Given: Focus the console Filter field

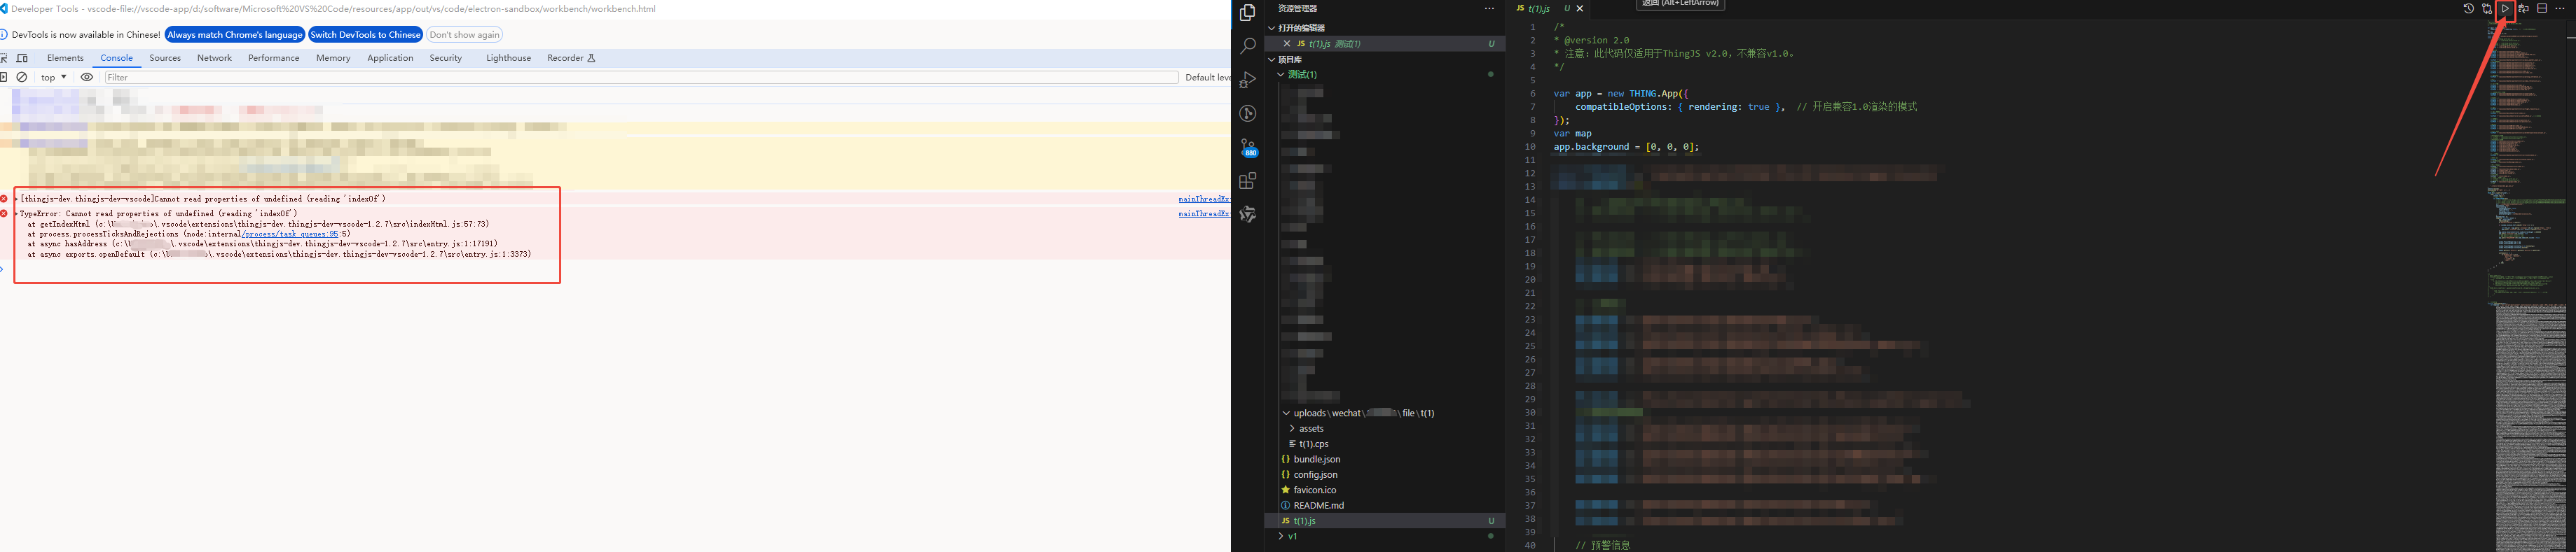Looking at the screenshot, I should 641,77.
